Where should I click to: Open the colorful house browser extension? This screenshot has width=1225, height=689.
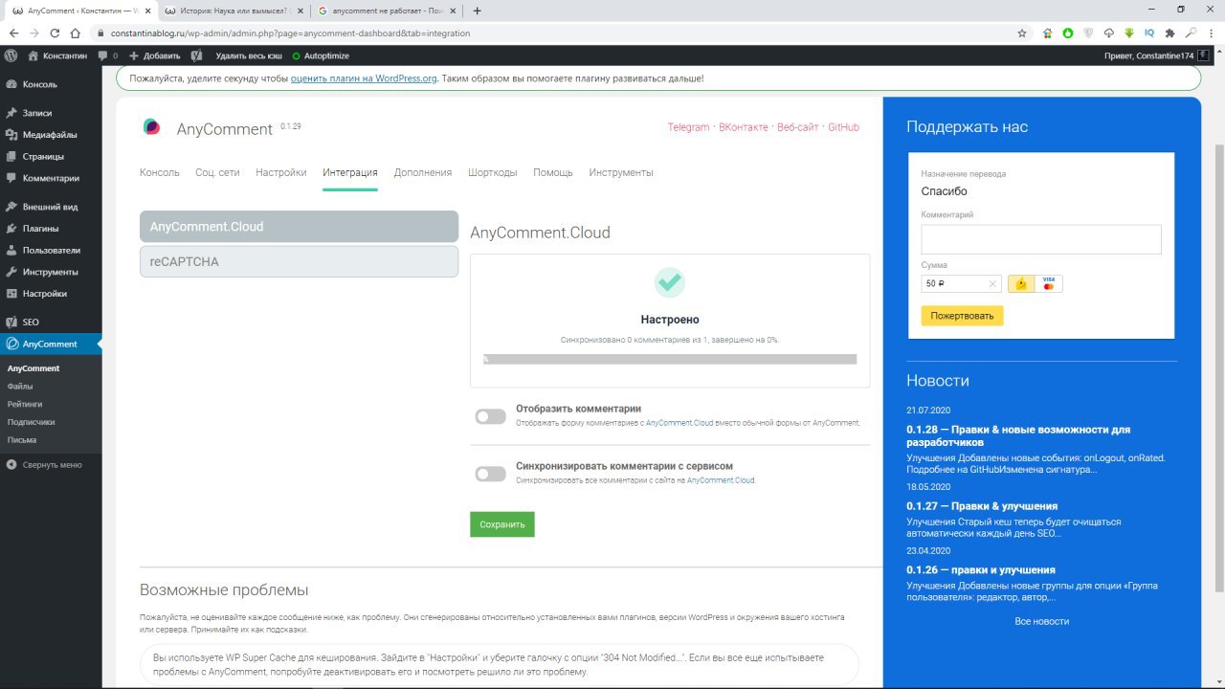pos(1048,33)
